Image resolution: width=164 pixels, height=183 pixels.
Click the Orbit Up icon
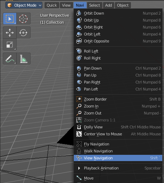coord(79,20)
